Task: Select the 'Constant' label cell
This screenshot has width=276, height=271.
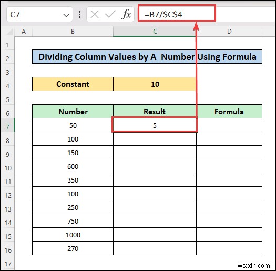Action: coord(73,84)
